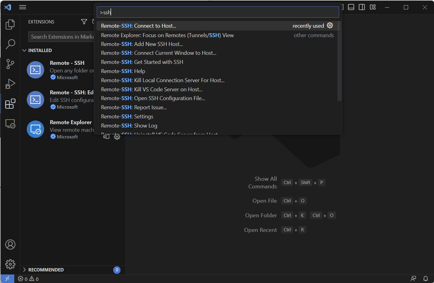This screenshot has height=283, width=434.
Task: Select Remote-SSH: Help command
Action: pyautogui.click(x=217, y=71)
